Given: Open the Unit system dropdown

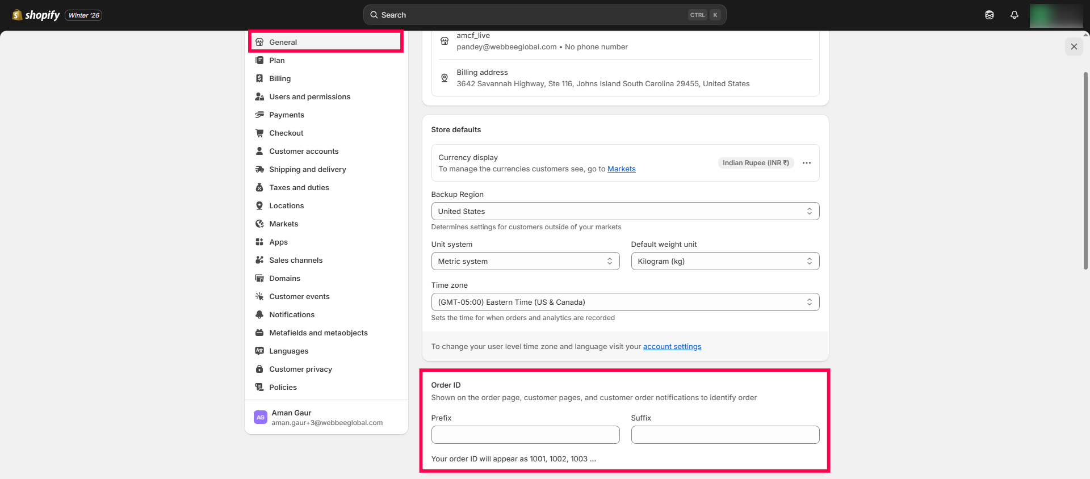Looking at the screenshot, I should click(525, 261).
